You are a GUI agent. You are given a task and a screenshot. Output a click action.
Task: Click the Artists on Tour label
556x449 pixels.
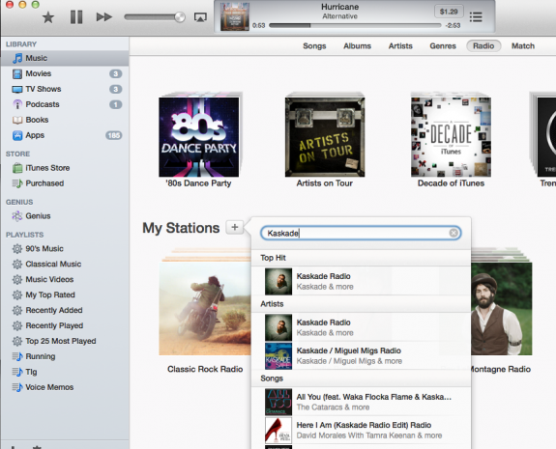[325, 183]
